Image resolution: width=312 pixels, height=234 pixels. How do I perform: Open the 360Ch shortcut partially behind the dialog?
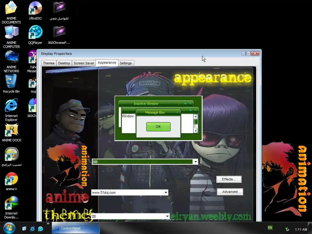(32, 108)
